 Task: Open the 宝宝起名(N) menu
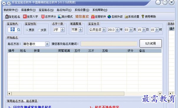tap(46, 10)
